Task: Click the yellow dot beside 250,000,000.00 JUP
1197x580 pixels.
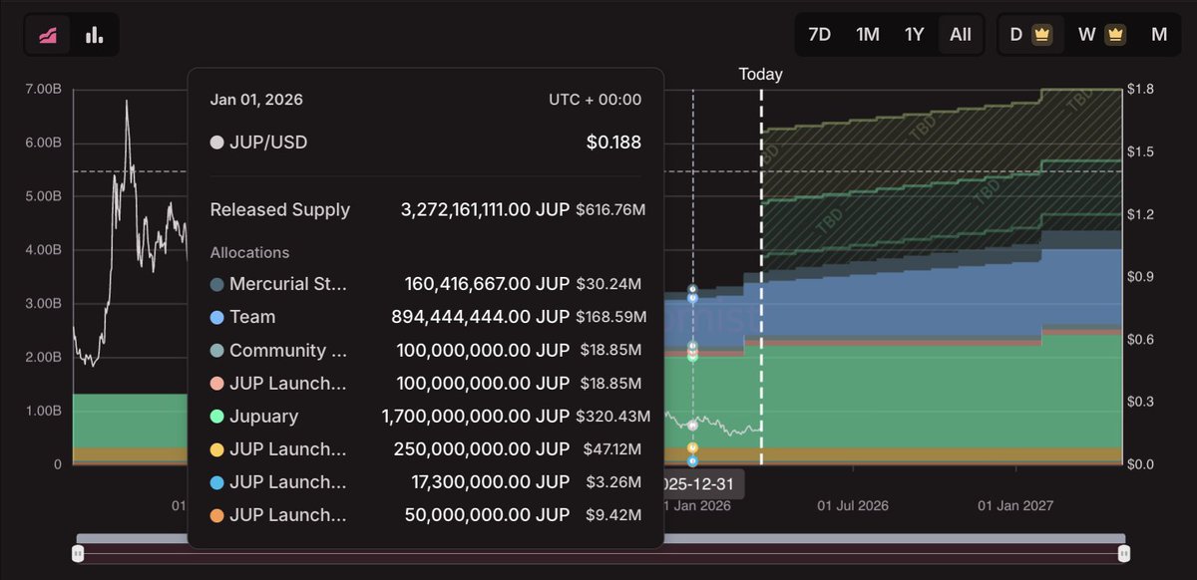Action: coord(216,449)
